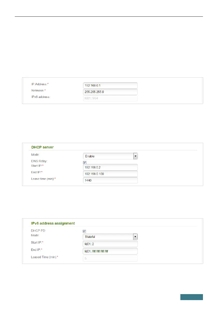Click the greyed-out IPv6 address field
The image size is (218, 310).
(x=110, y=98)
